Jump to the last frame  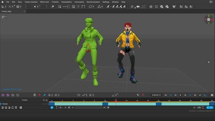point(195,95)
